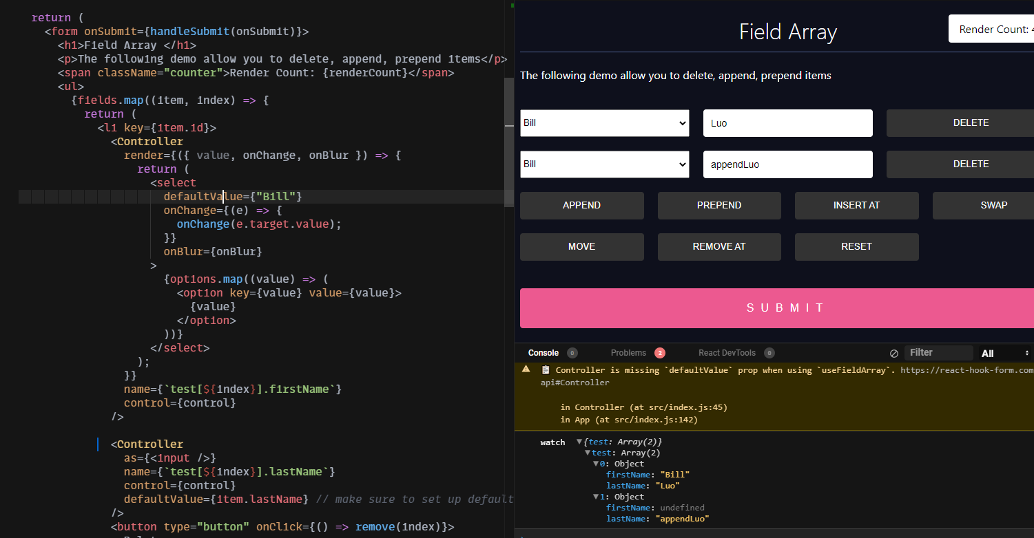
Task: Collapse the test: Array(2) entry in watch
Action: pos(587,452)
